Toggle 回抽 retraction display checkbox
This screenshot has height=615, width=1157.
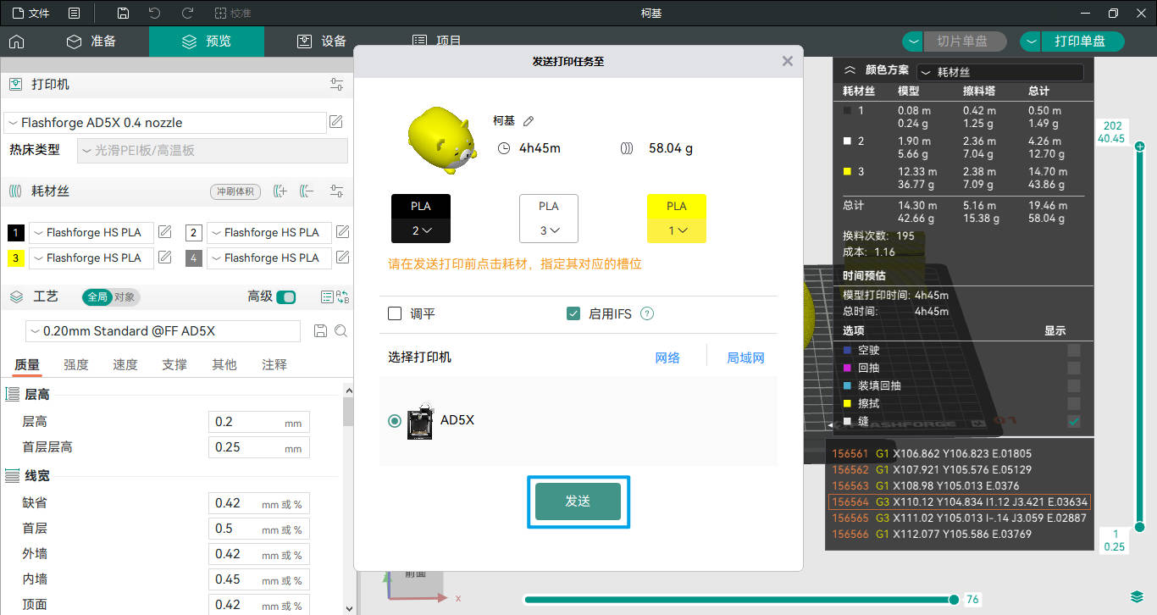tap(1074, 368)
